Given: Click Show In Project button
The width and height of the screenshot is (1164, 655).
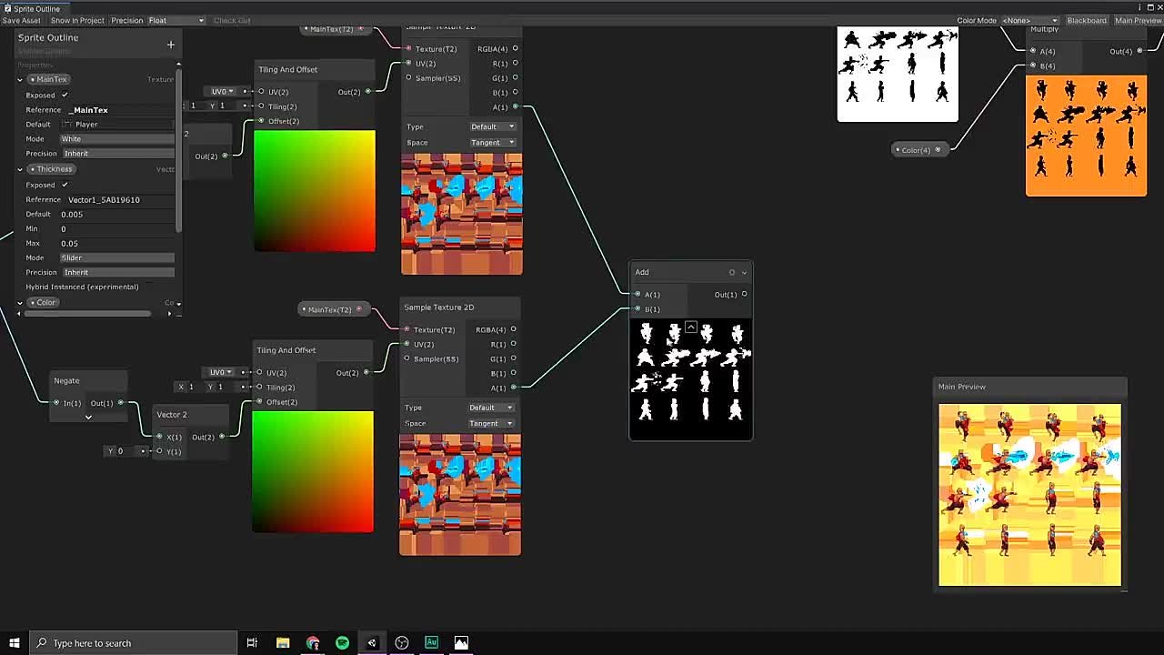Looking at the screenshot, I should coord(77,20).
